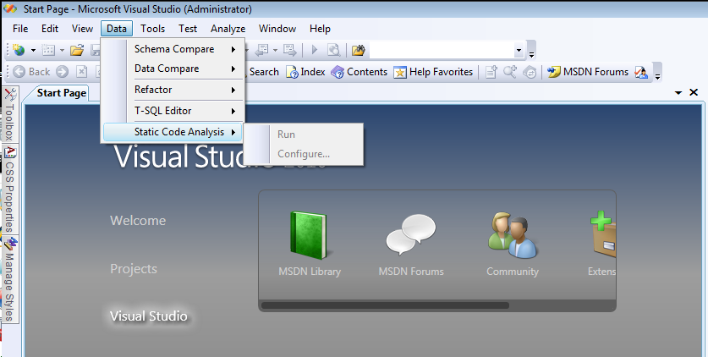Open the active documents list dropdown arrow

(x=678, y=92)
